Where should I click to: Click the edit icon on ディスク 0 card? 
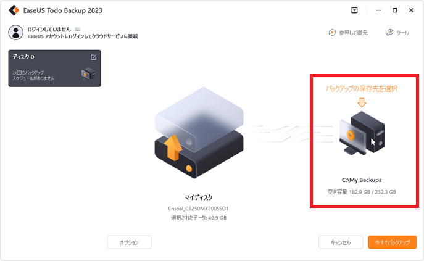point(93,57)
